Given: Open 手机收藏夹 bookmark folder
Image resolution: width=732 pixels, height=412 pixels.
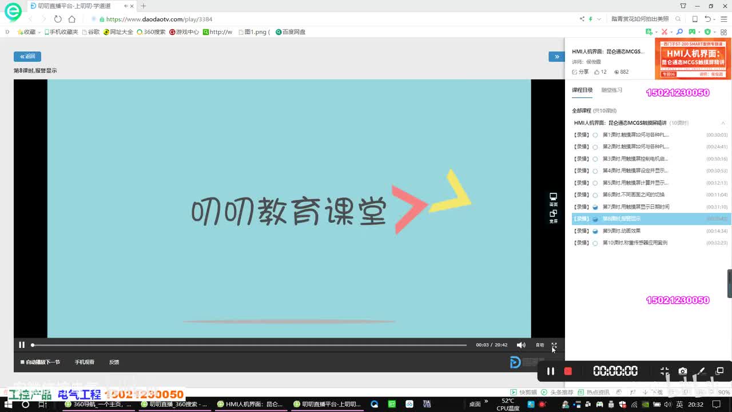Looking at the screenshot, I should point(61,32).
